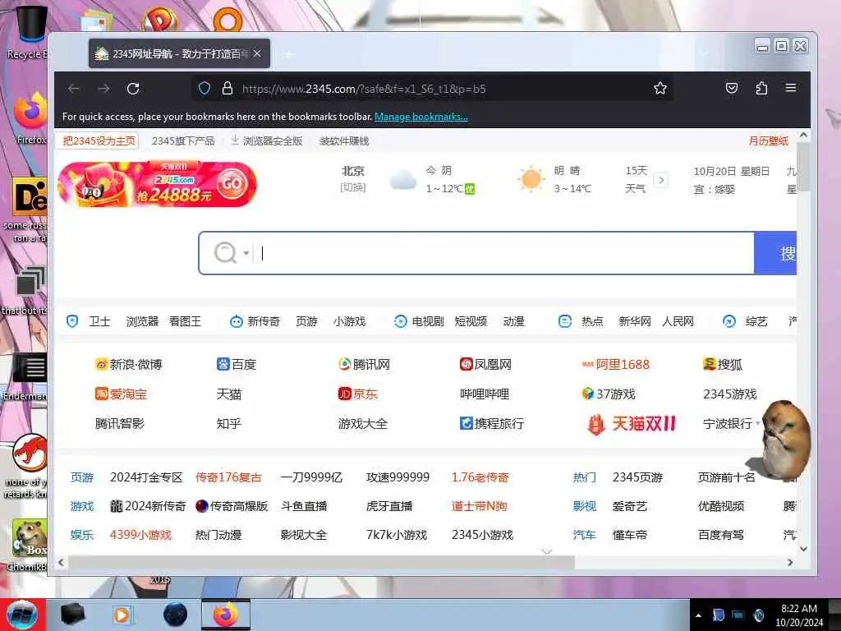841x631 pixels.
Task: Open the tracking protection shield icon
Action: click(x=205, y=89)
